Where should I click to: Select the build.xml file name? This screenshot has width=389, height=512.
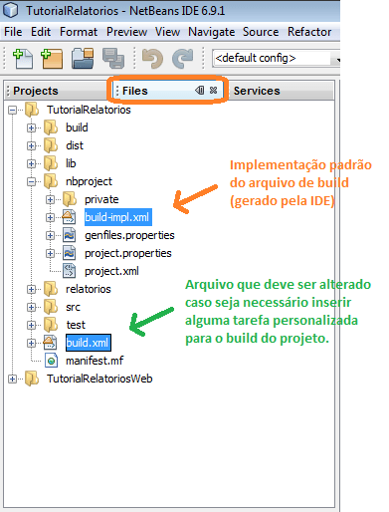coord(88,343)
